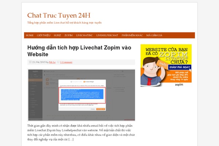219x146 pixels.
Task: Click the tagline about Live chat software
Action: (64, 23)
